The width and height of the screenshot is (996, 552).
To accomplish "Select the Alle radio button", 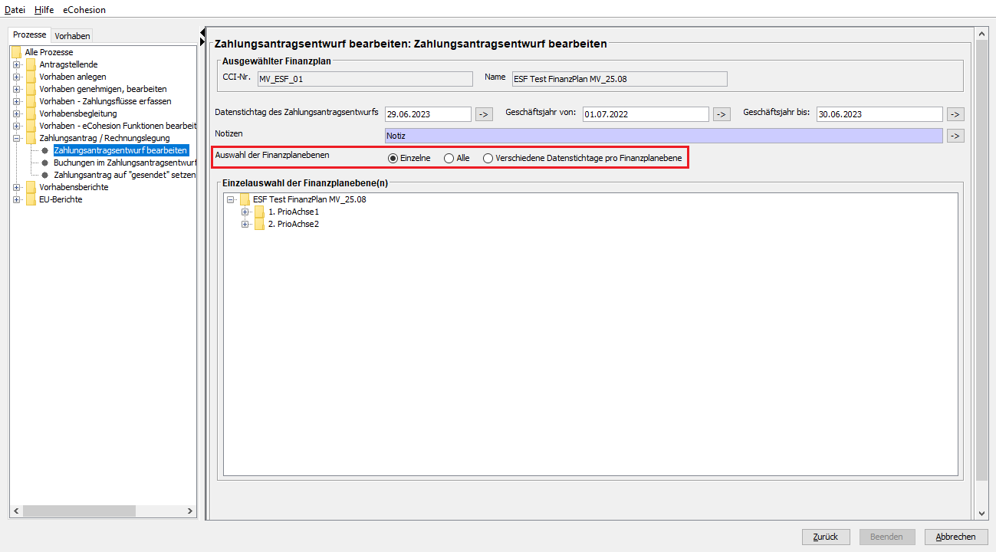I will tap(449, 158).
